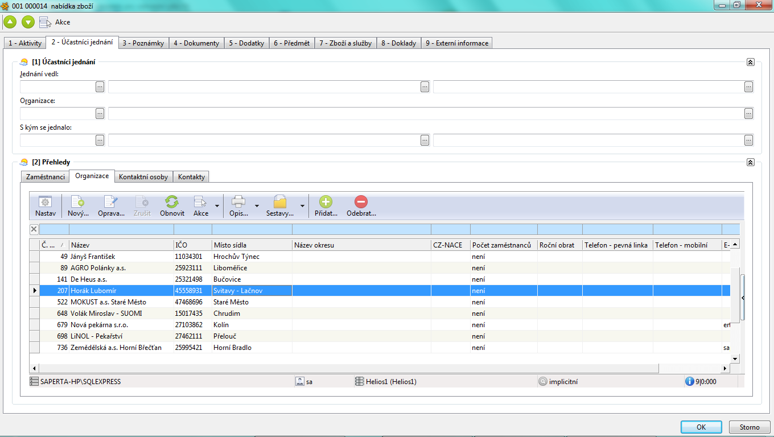Switch to 1 - Aktivity tab

coord(25,43)
